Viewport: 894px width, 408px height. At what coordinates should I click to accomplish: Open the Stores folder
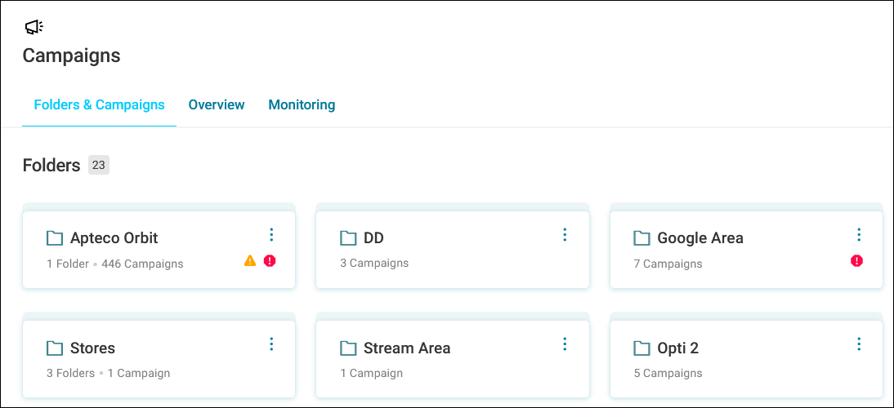point(159,359)
